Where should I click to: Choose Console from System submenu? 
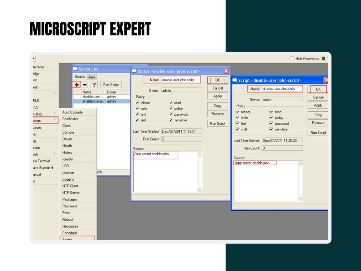click(x=78, y=132)
